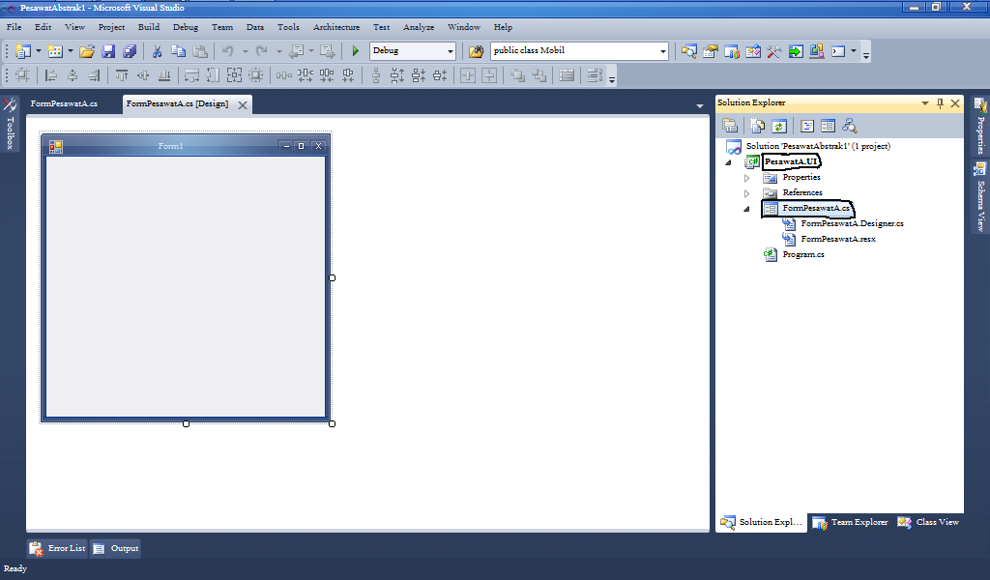Open Properties Window from the toolbar icon
Screen dimensions: 990x580
(x=711, y=51)
